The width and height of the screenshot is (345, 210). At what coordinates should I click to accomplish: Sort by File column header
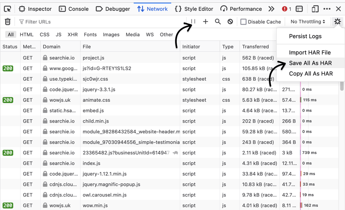click(130, 47)
